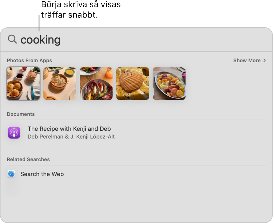Open the scallop shell photo thumbnail
This screenshot has width=274, height=224.
point(133,84)
